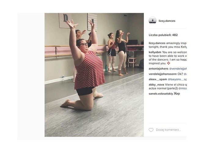Open the kellyabm commenter profile
Screen dimensions: 204x153
[155, 52]
